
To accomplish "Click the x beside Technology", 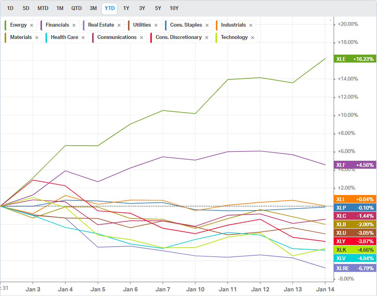I will [x=252, y=38].
